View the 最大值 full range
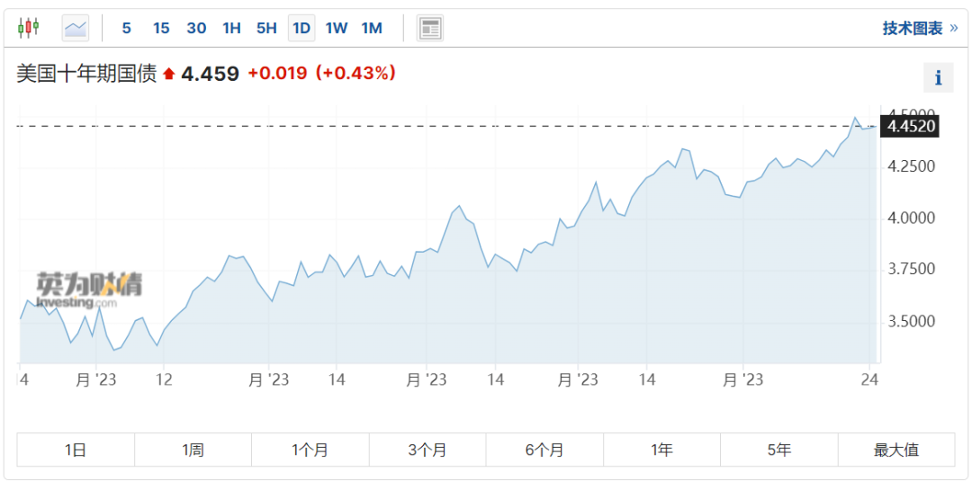Screen dimensions: 972x481 point(896,450)
